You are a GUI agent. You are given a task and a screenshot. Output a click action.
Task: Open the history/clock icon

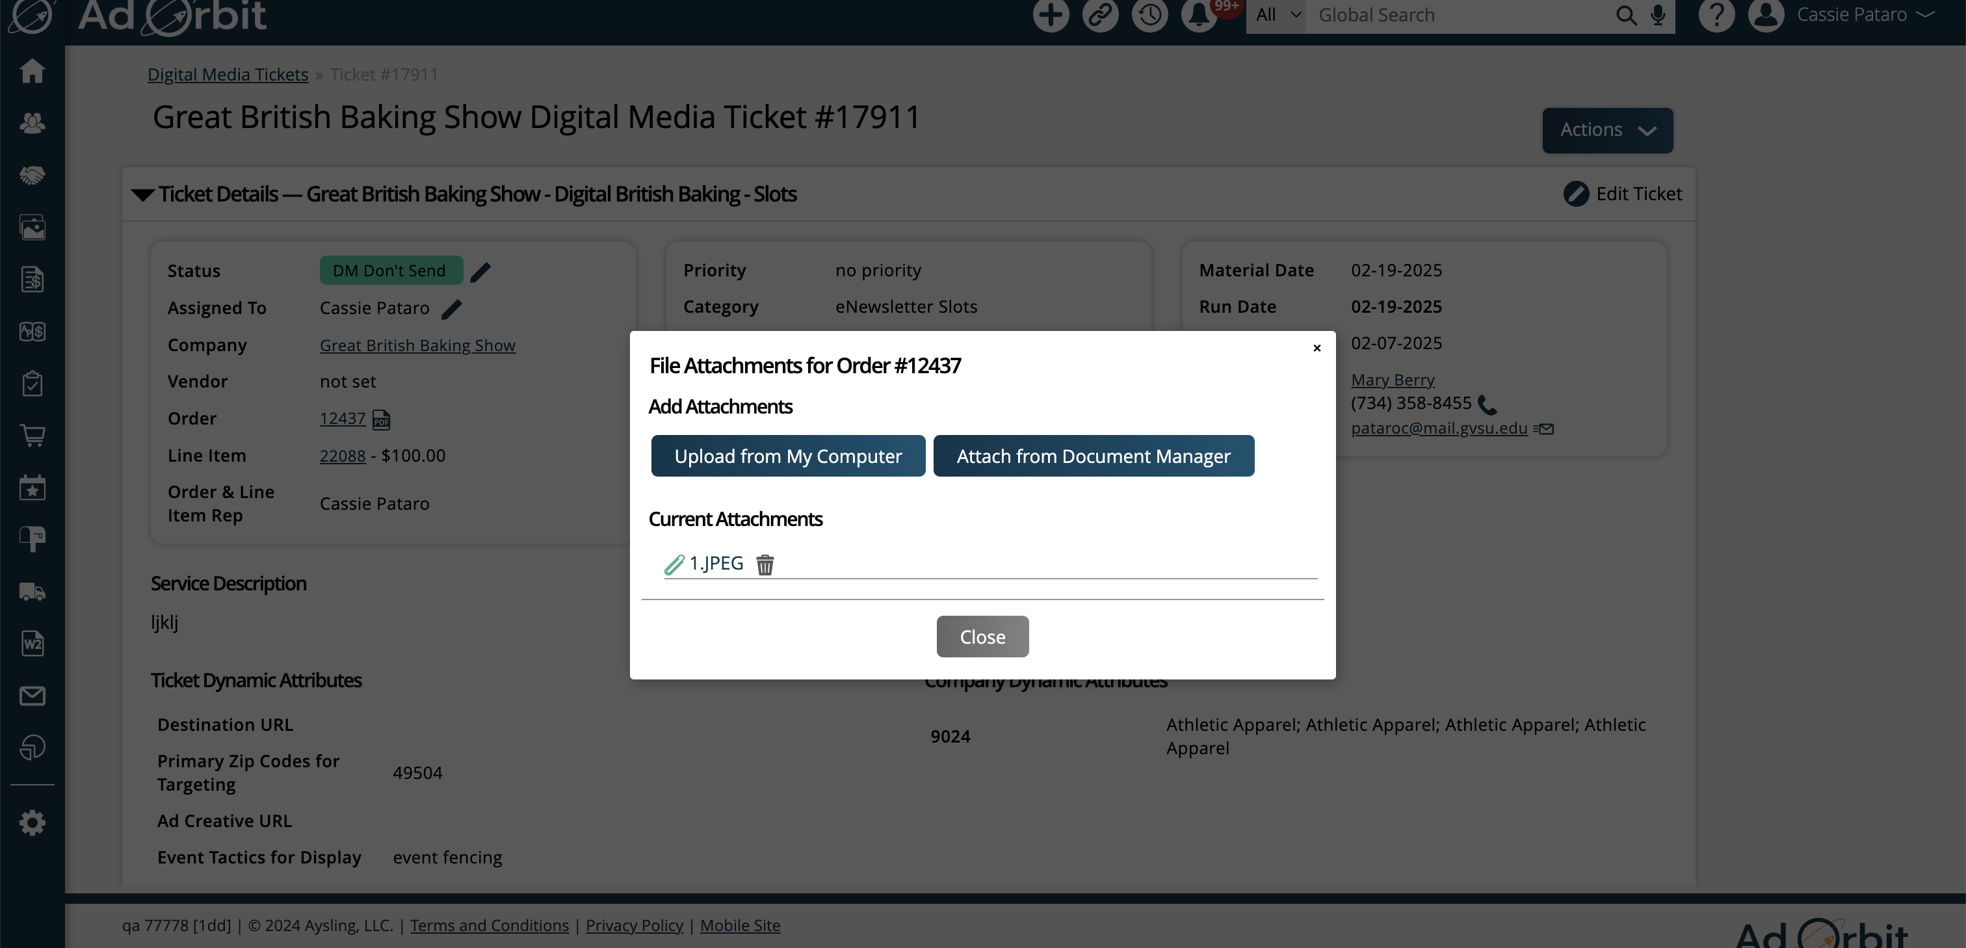(x=1149, y=15)
